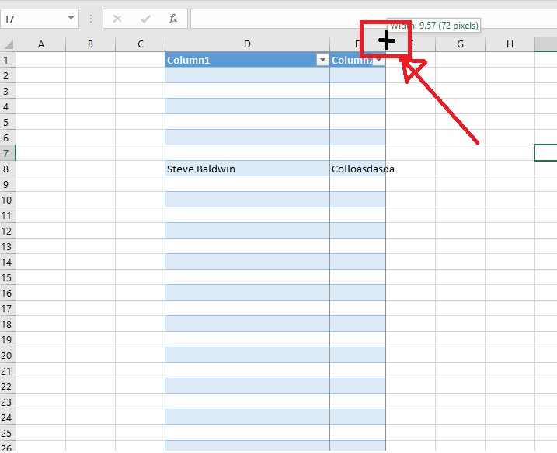Viewport: 557px width, 453px height.
Task: Select row 8 header
Action: pos(8,169)
